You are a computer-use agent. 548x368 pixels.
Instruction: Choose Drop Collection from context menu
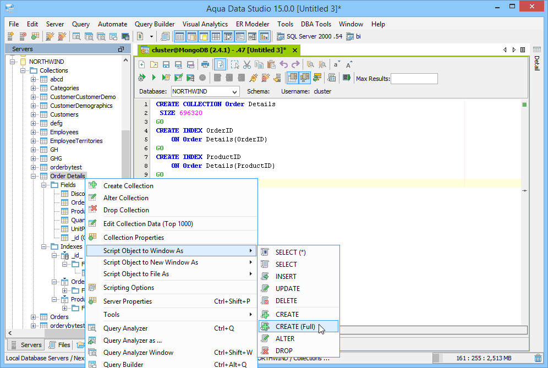pyautogui.click(x=171, y=210)
